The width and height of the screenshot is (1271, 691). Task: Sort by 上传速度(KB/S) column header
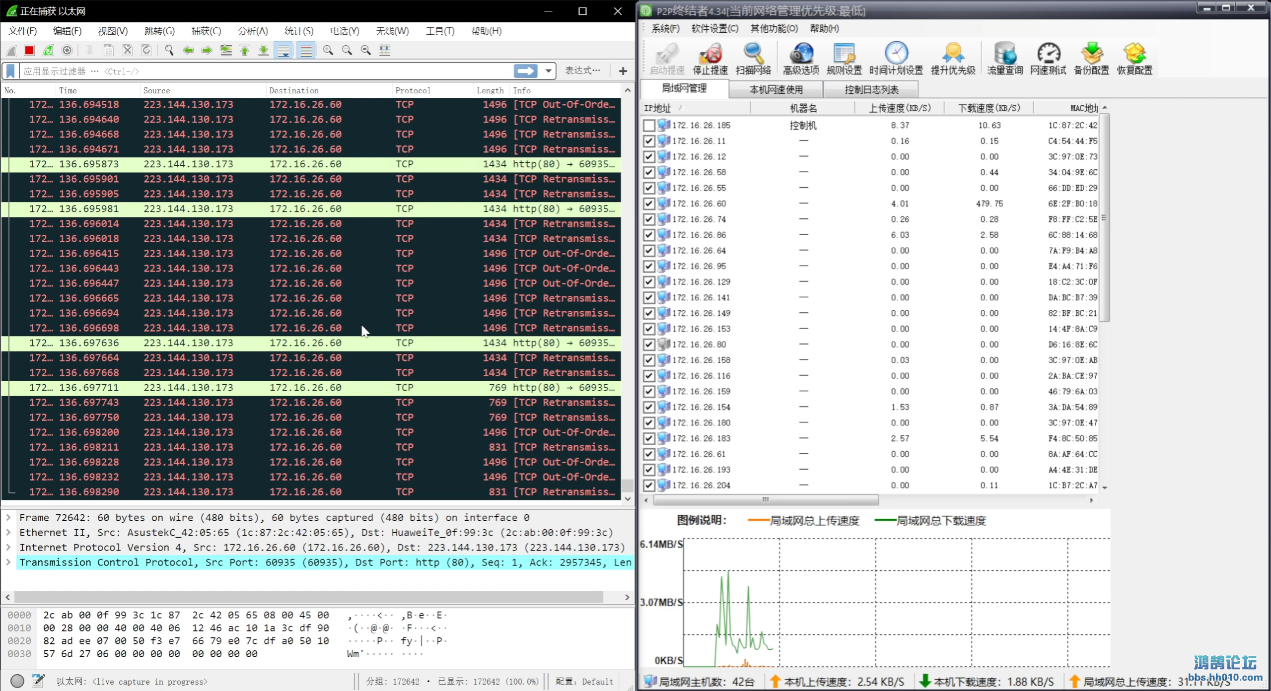(x=900, y=108)
